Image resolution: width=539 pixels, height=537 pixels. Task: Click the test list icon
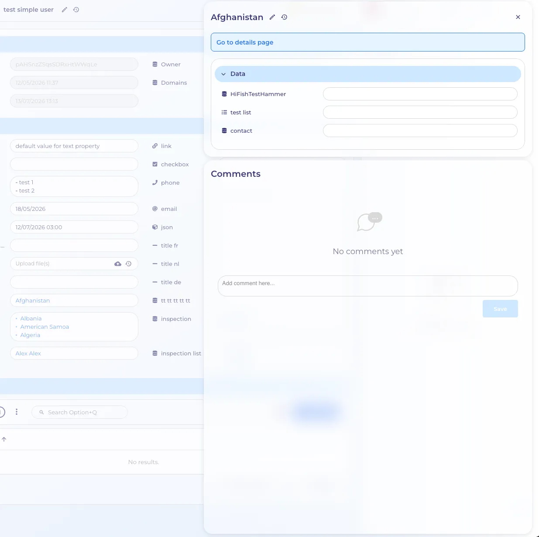click(224, 112)
